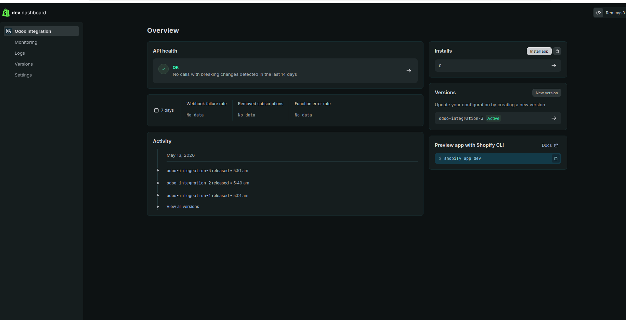Click the calendar icon beside 7 days
This screenshot has width=626, height=320.
click(156, 110)
